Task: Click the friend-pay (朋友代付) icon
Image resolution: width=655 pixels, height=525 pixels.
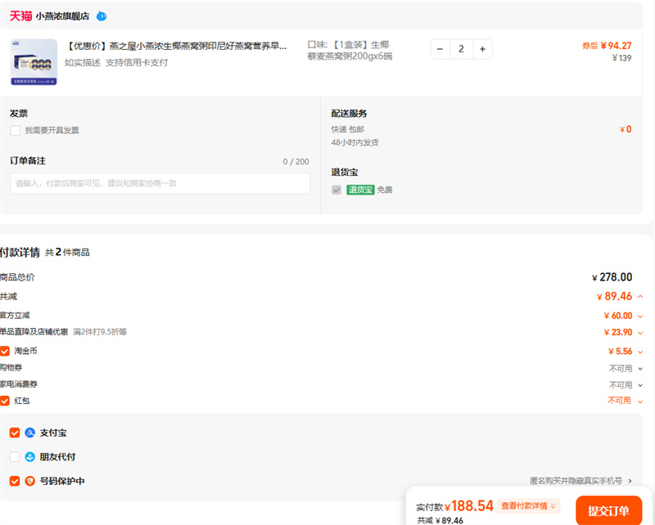Action: [30, 457]
